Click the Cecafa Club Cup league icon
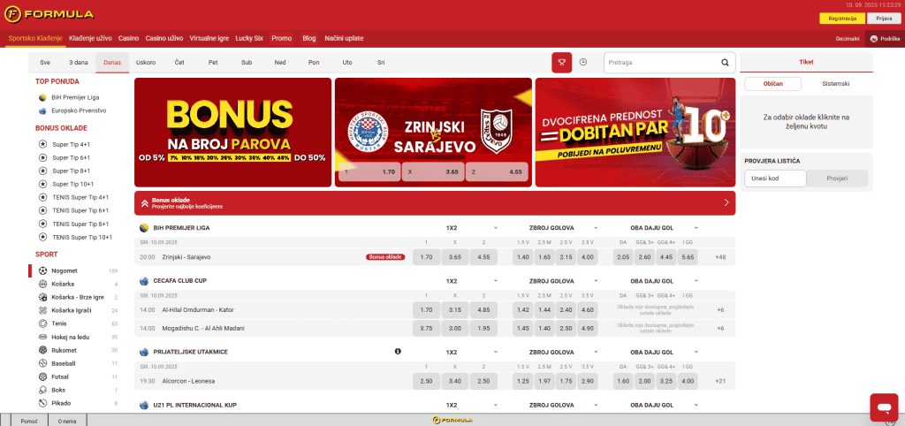Screen dimensions: 905x426 (144, 281)
